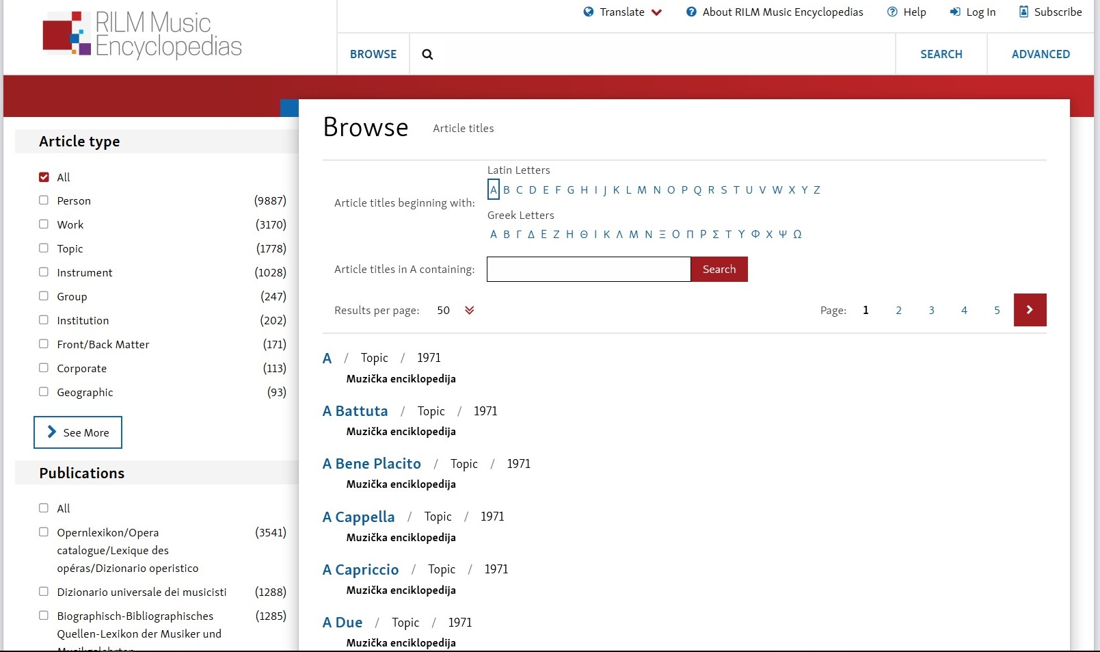Viewport: 1100px width, 652px height.
Task: Click the globe Translate icon
Action: (x=589, y=12)
